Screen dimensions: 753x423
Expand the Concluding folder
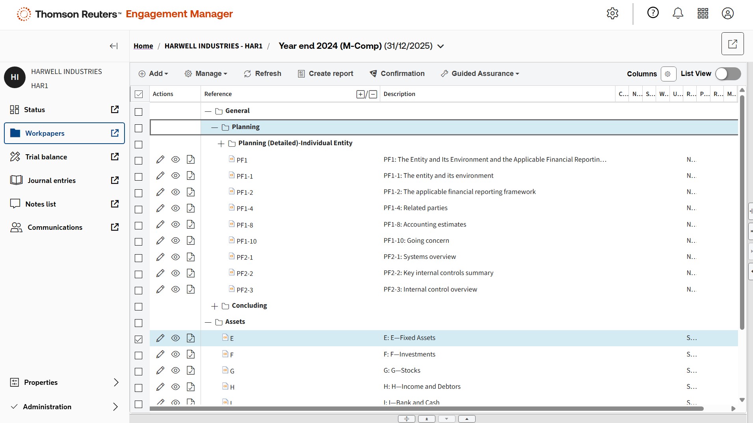tap(214, 306)
